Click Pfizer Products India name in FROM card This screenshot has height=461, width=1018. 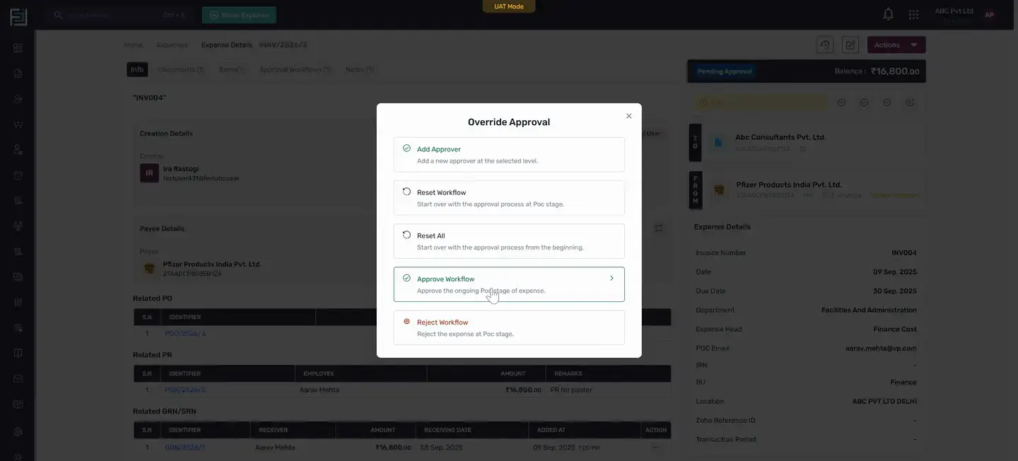[x=789, y=185]
